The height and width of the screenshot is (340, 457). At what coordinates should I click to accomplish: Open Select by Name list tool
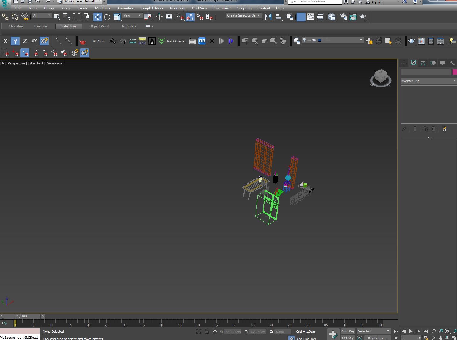point(67,17)
